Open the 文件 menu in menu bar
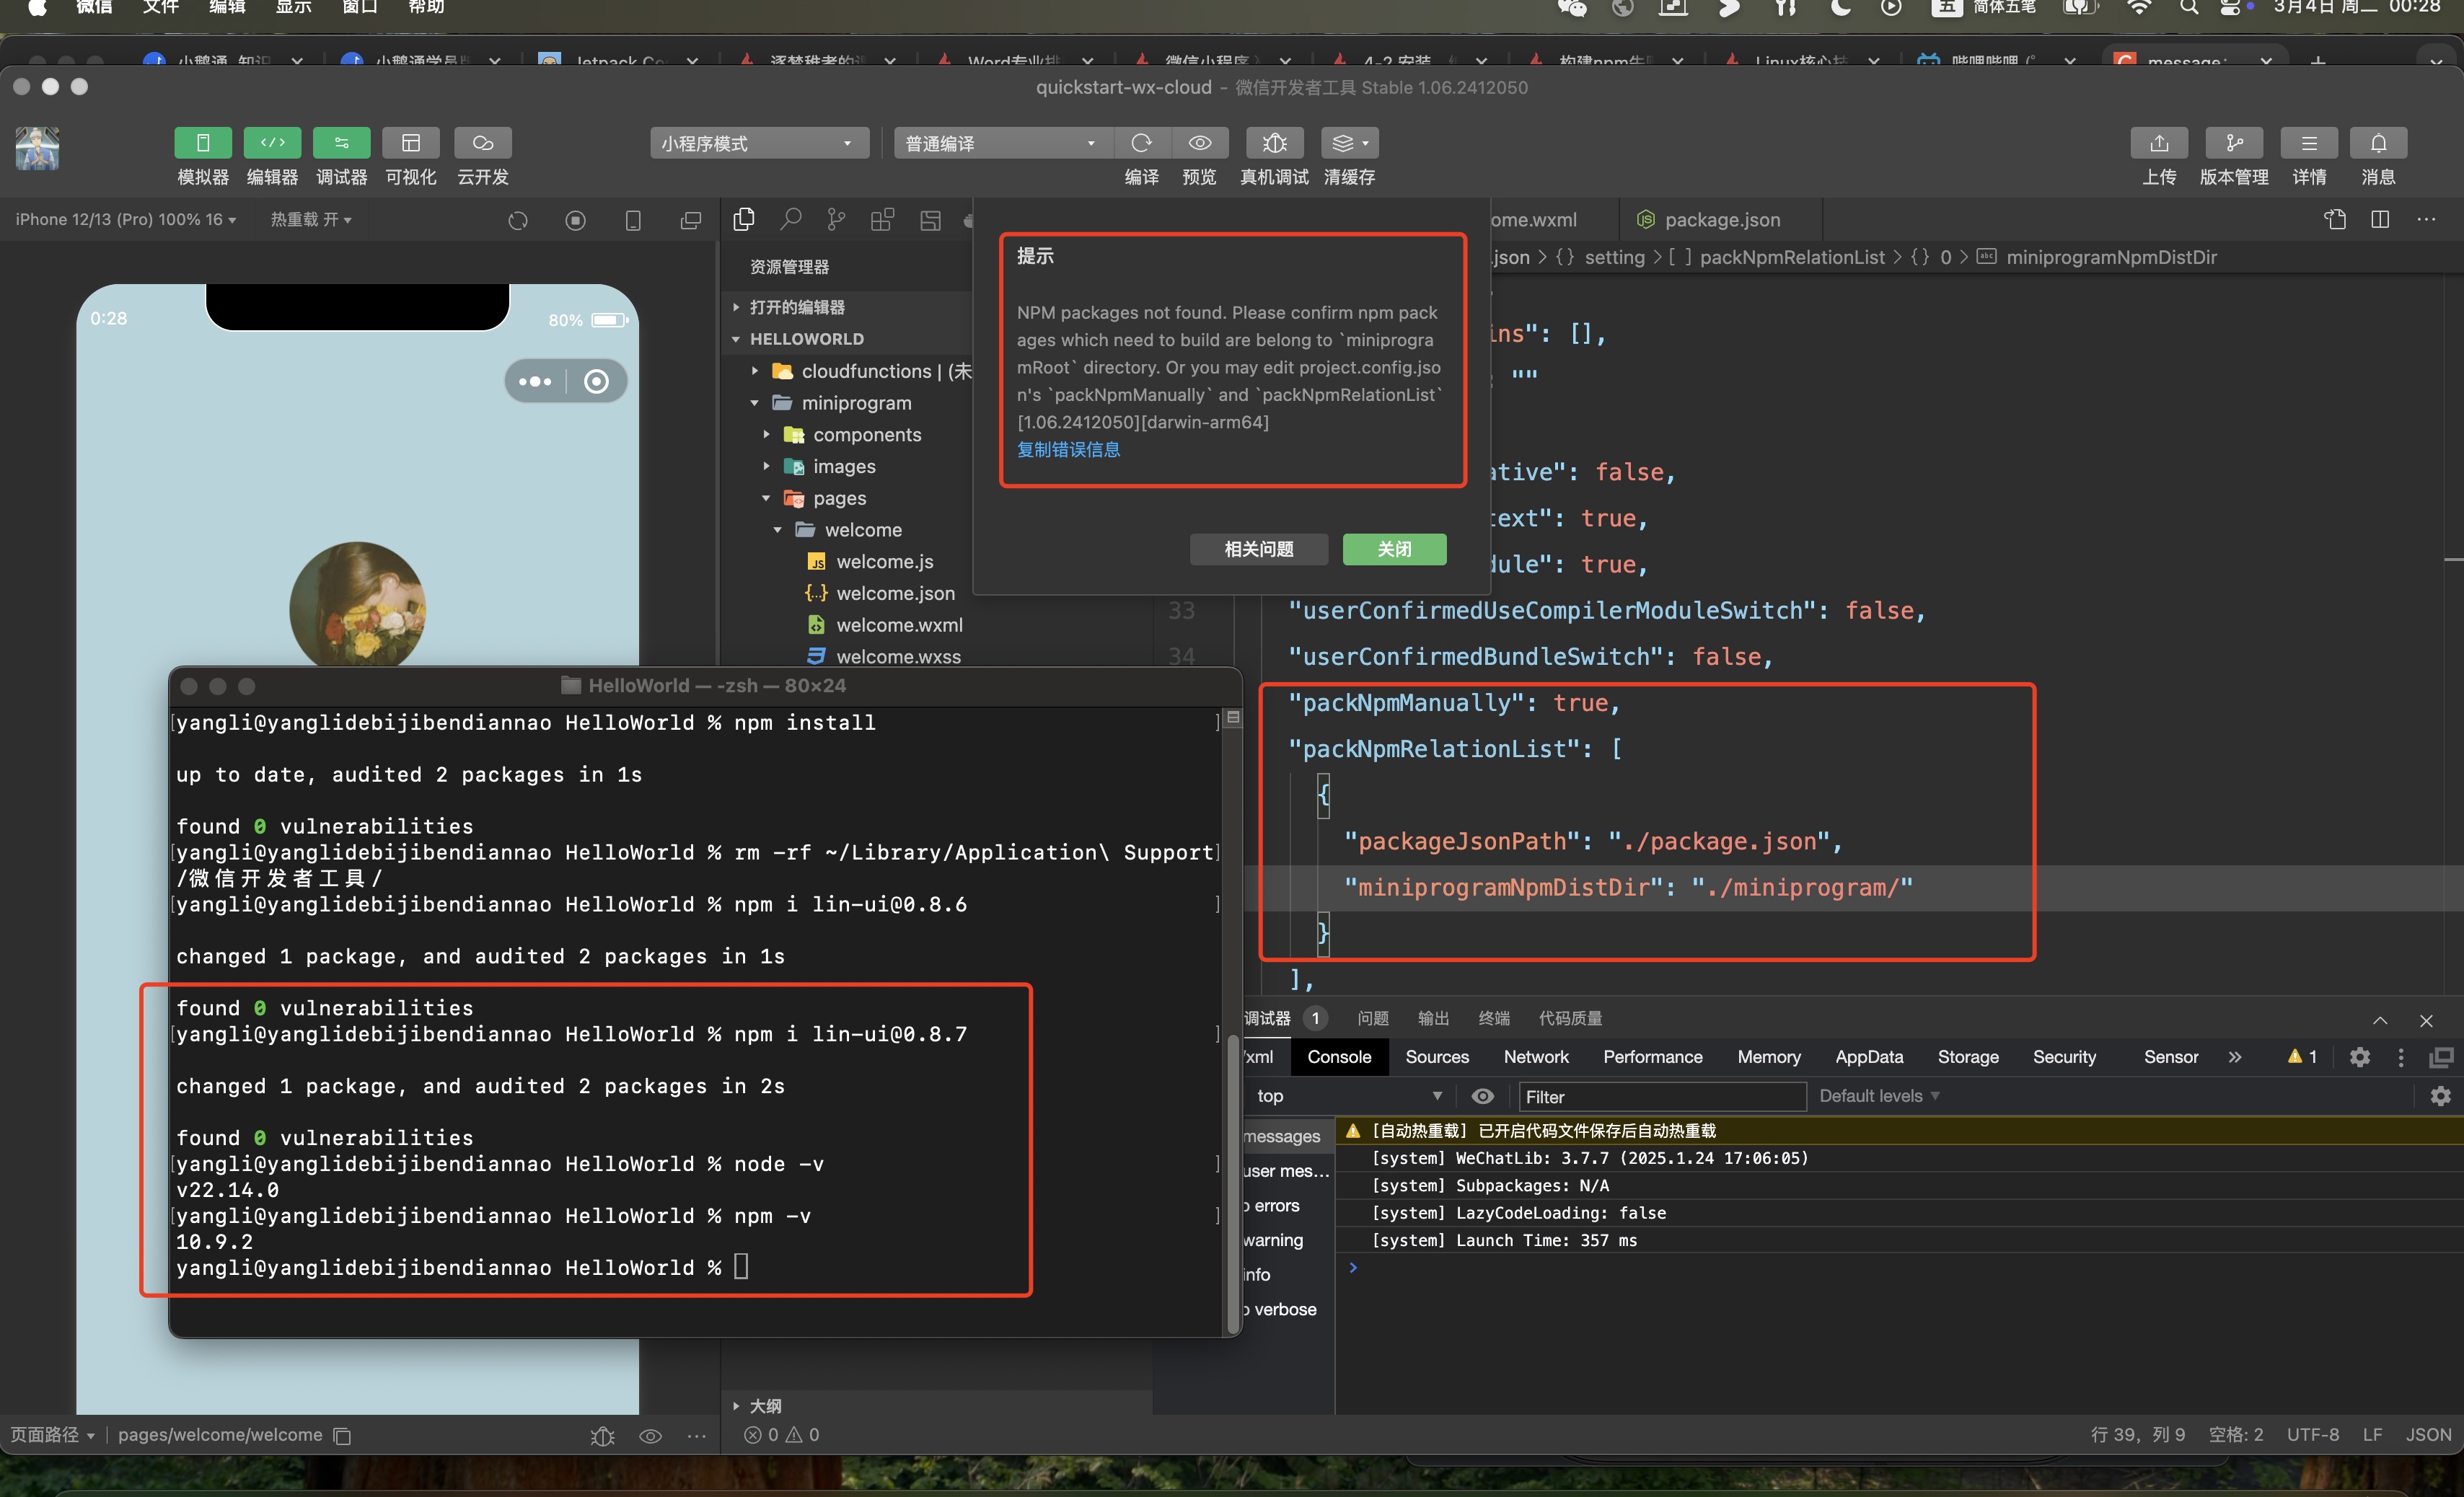Image resolution: width=2464 pixels, height=1497 pixels. (160, 7)
